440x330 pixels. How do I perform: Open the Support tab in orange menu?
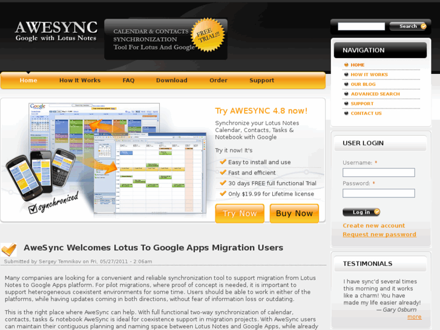point(262,81)
